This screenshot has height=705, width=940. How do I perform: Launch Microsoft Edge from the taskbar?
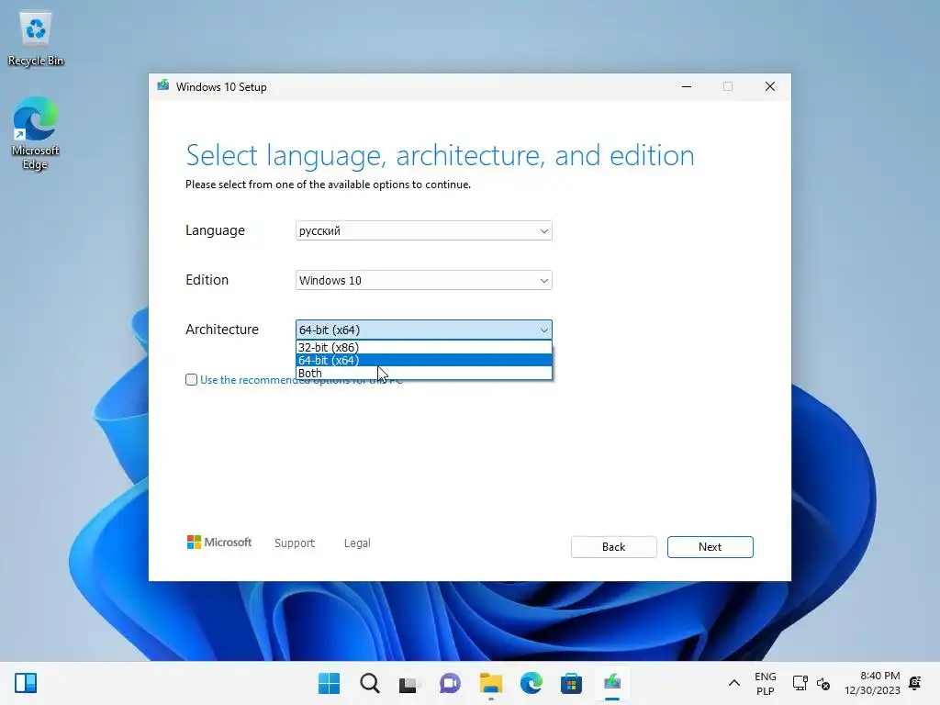pos(532,683)
